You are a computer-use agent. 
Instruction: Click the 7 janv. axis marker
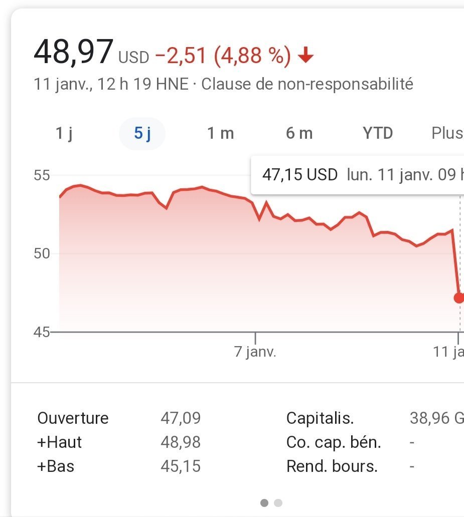coord(255,352)
